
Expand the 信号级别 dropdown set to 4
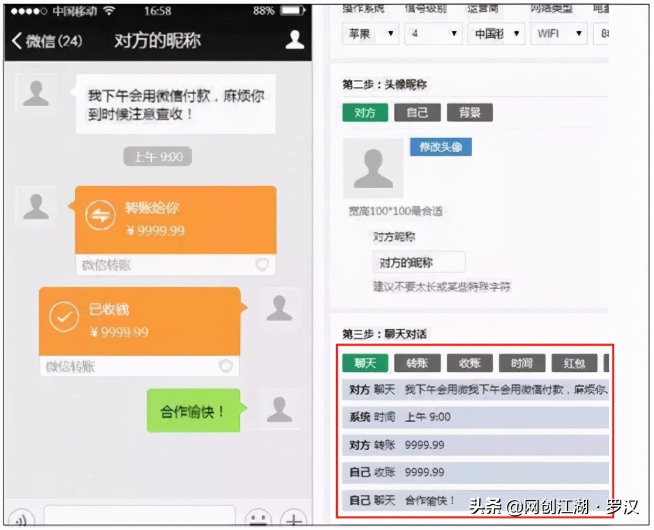coord(433,34)
